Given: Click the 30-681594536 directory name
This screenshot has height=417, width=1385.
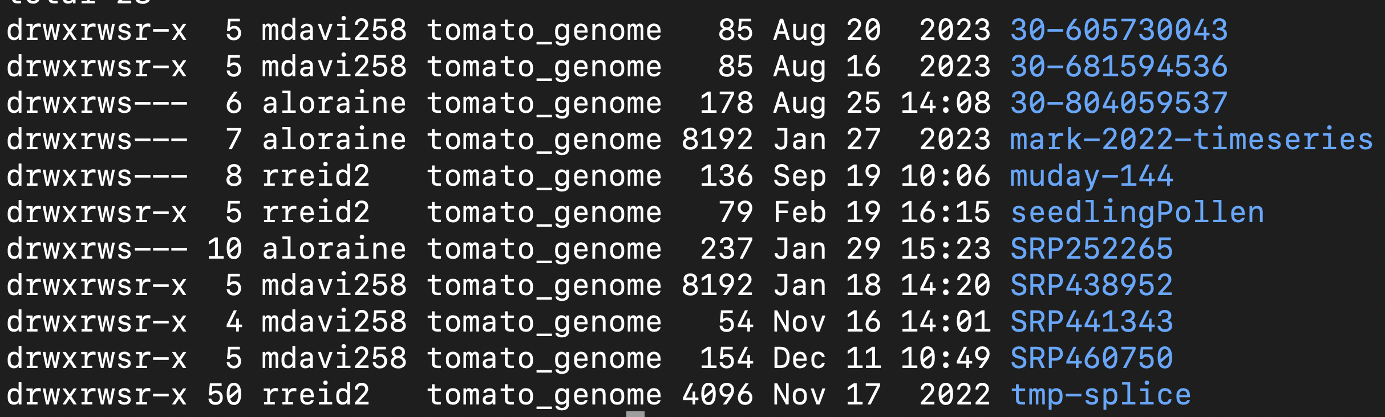Looking at the screenshot, I should tap(1119, 67).
